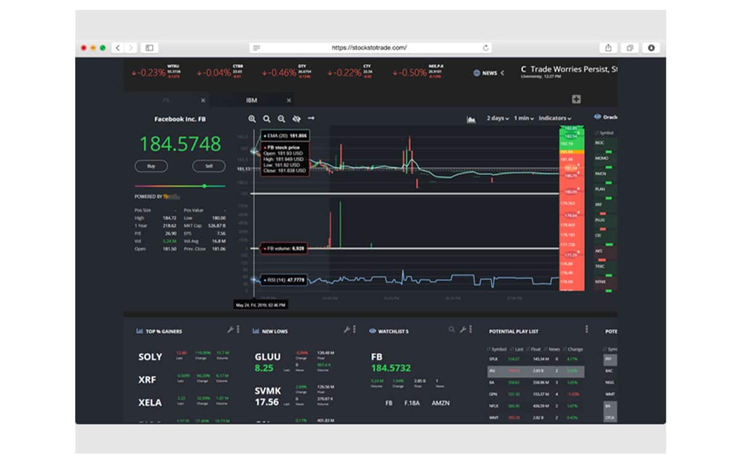The image size is (741, 463).
Task: Toggle the crossed-out eye hide icon above chart
Action: click(296, 119)
